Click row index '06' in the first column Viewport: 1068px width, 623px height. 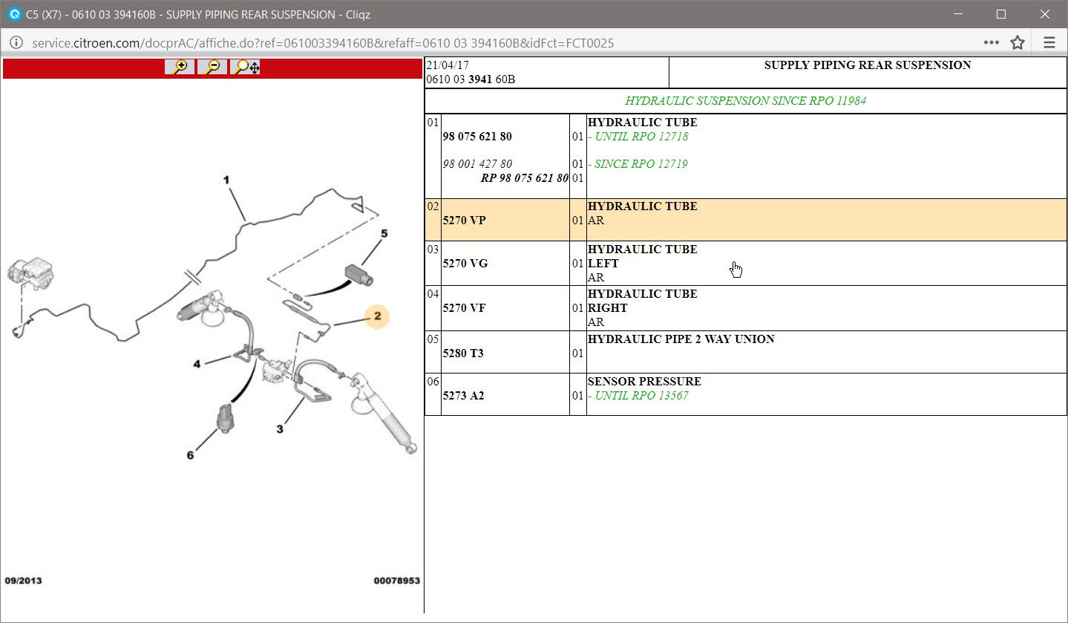tap(433, 382)
